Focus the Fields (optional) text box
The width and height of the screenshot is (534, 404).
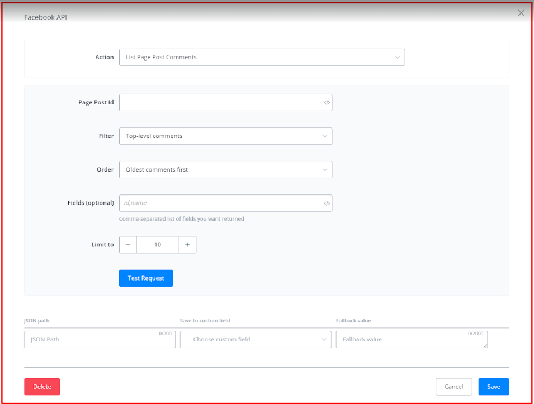click(x=221, y=203)
